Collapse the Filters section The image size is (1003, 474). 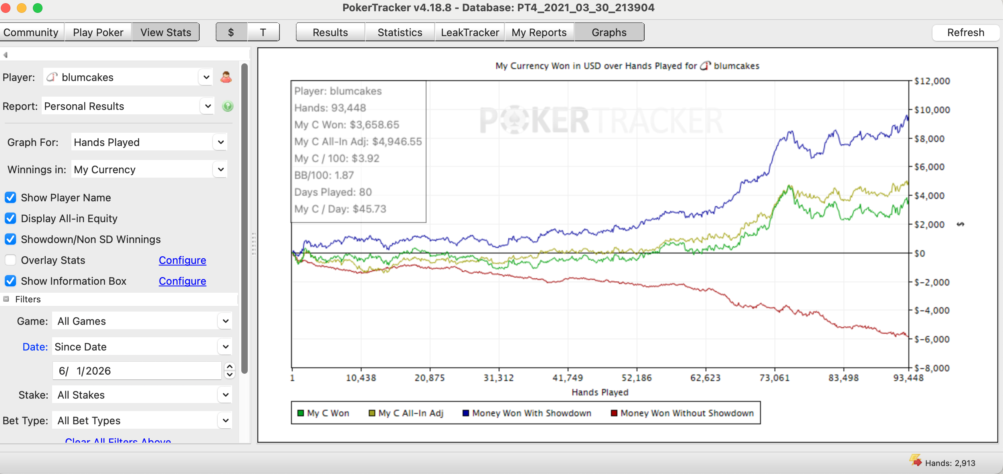coord(6,299)
